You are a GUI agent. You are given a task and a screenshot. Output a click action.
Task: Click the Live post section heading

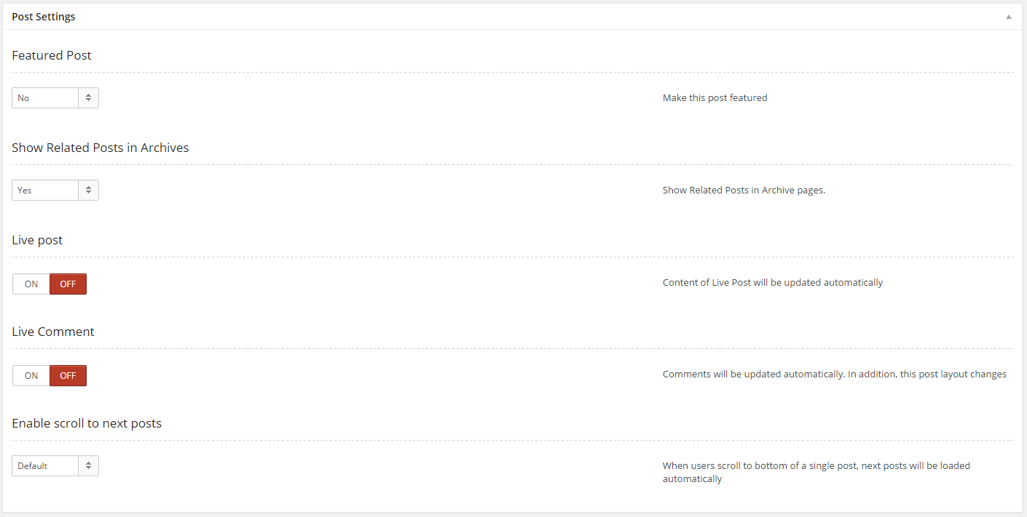pyautogui.click(x=37, y=240)
